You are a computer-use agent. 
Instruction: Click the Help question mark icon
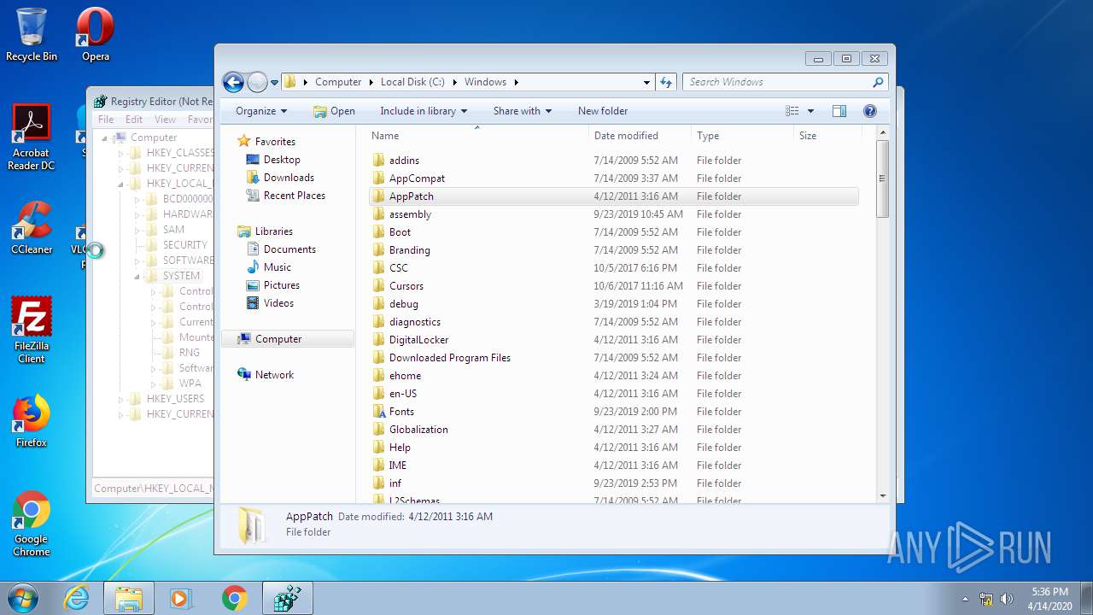pyautogui.click(x=870, y=111)
